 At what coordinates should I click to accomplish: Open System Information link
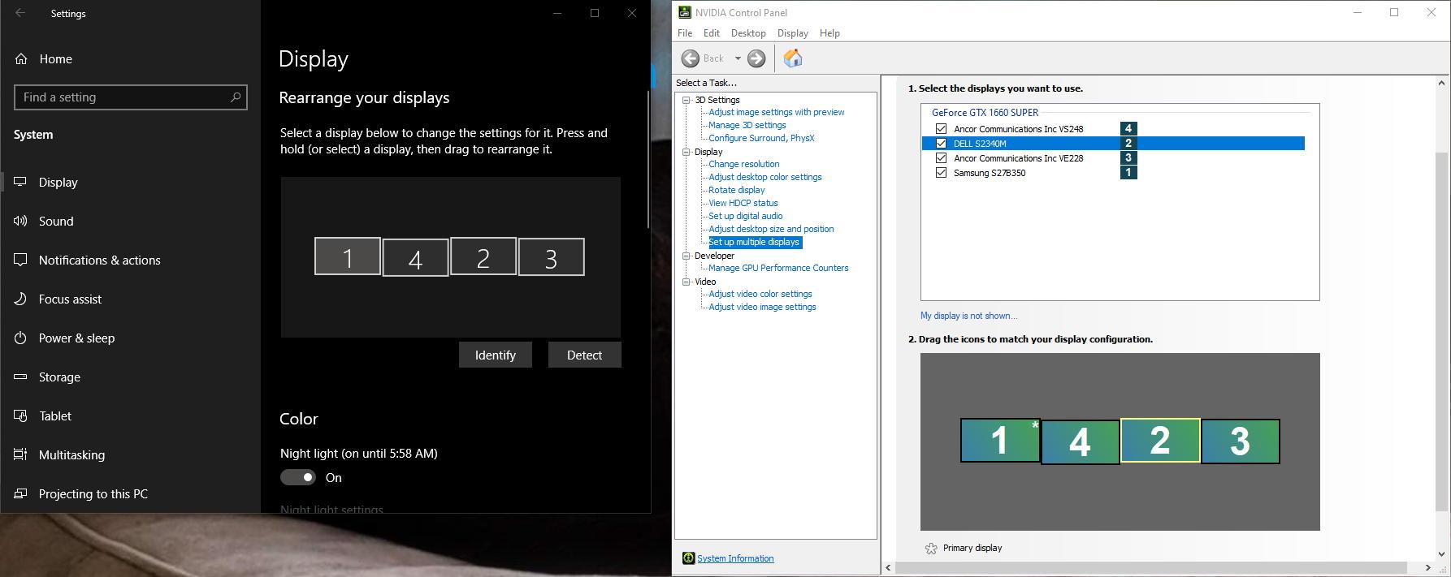click(735, 558)
